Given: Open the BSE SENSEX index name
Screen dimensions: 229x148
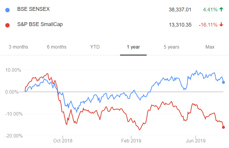Looking at the screenshot, I should [x=33, y=9].
